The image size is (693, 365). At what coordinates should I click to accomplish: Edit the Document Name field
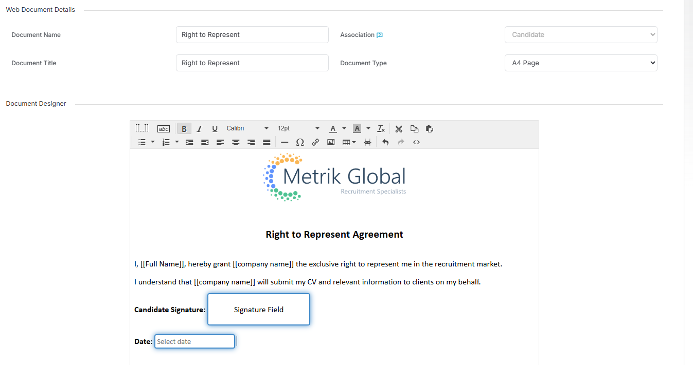click(x=252, y=35)
